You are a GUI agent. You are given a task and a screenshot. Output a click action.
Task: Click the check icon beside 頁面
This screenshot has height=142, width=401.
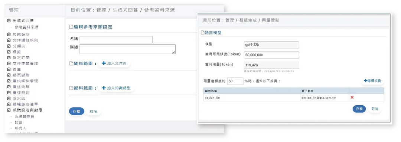(9, 69)
